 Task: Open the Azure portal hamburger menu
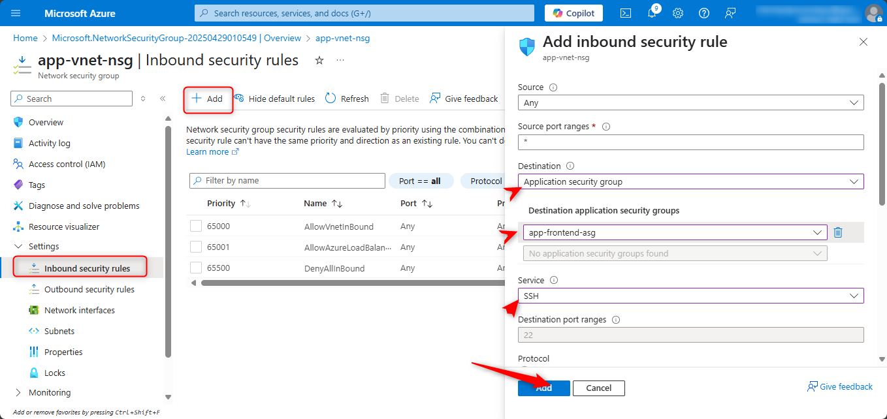pyautogui.click(x=16, y=13)
